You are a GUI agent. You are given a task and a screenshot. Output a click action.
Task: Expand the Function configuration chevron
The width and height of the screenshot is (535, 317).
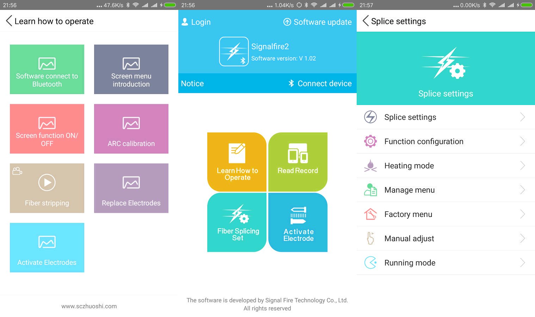point(522,142)
